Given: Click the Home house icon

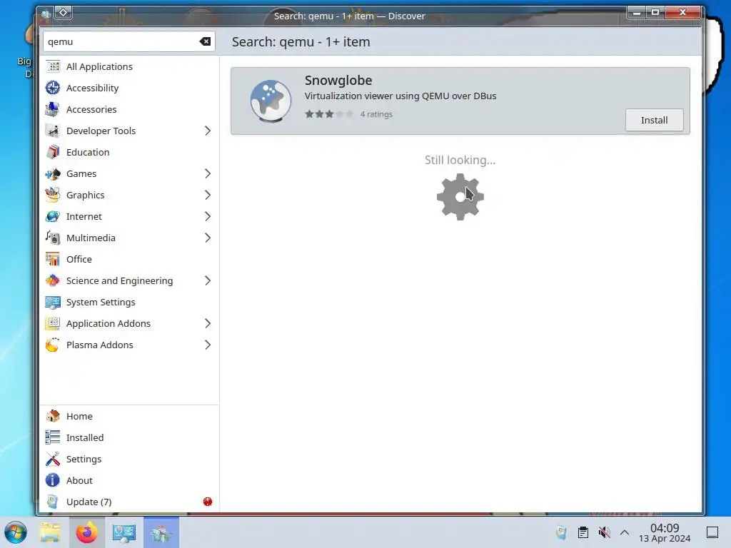Looking at the screenshot, I should click(x=53, y=416).
